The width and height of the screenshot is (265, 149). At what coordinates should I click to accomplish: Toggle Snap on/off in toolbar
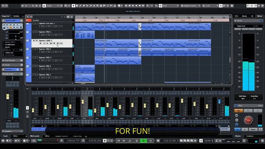pyautogui.click(x=160, y=6)
